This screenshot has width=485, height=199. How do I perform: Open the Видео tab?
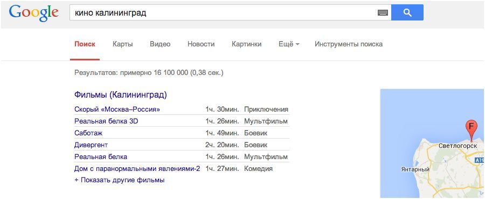pyautogui.click(x=160, y=44)
